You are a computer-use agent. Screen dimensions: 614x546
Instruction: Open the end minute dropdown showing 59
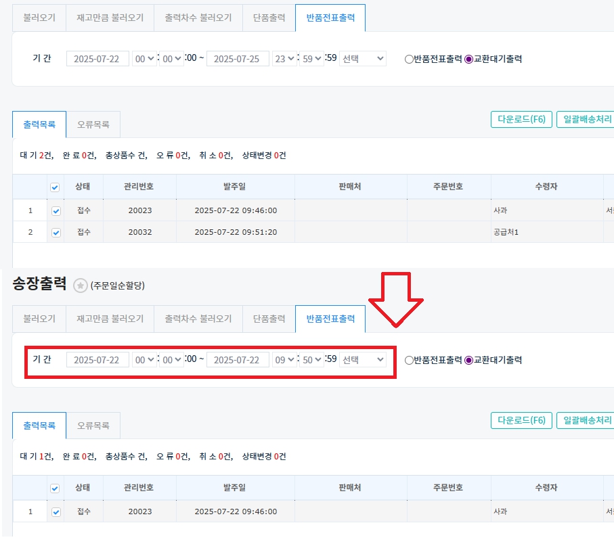click(308, 59)
